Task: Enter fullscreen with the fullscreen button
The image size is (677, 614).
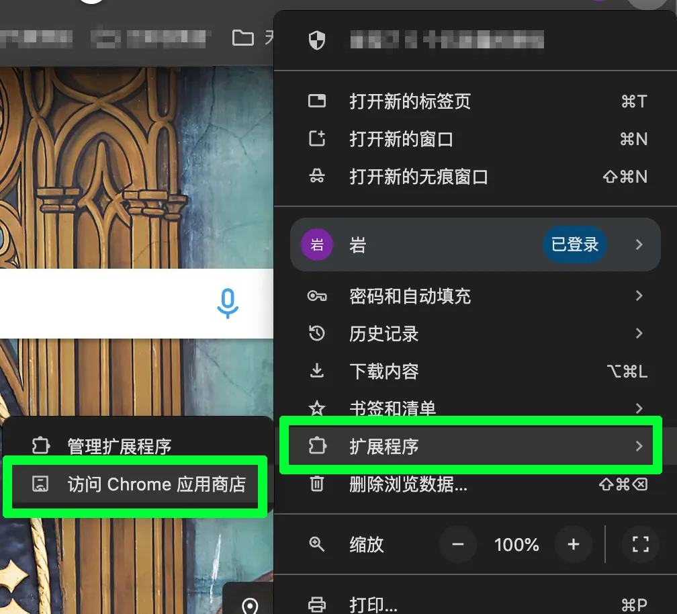Action: click(x=641, y=545)
